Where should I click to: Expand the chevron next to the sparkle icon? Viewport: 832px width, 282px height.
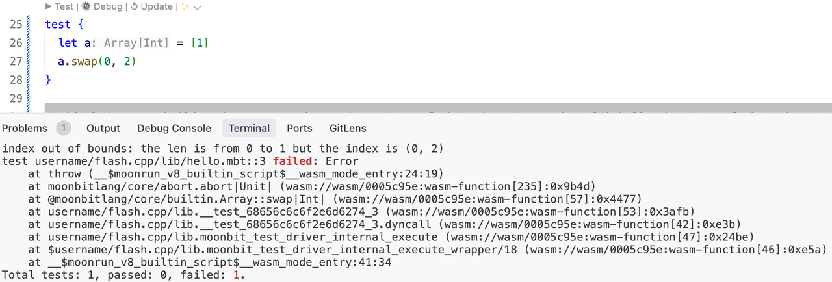(198, 7)
